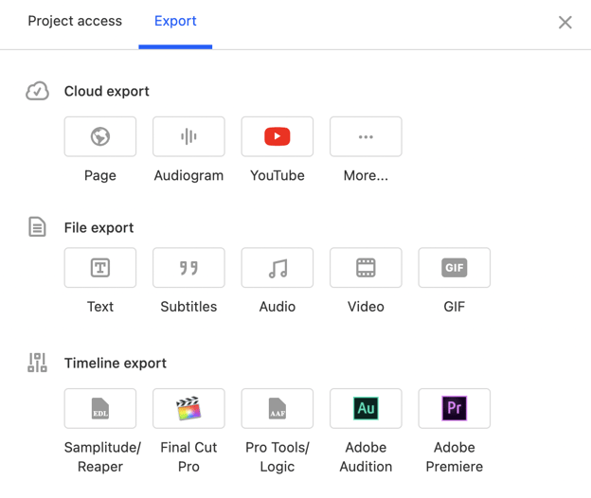Switch to the Project access tab
The width and height of the screenshot is (591, 498).
tap(75, 21)
